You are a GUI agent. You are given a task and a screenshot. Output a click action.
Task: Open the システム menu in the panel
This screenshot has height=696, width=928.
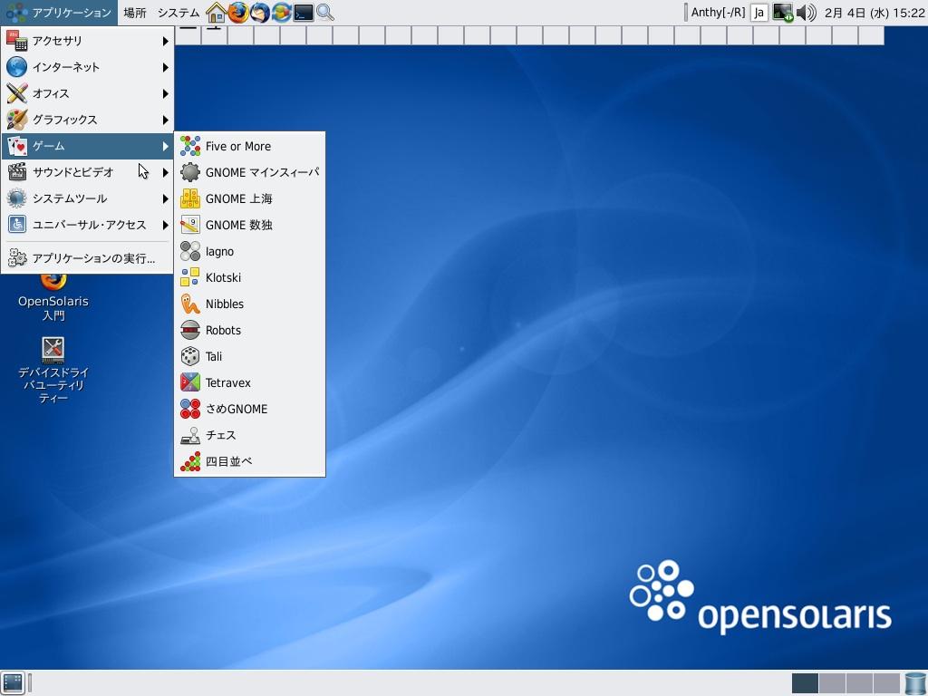tap(179, 13)
